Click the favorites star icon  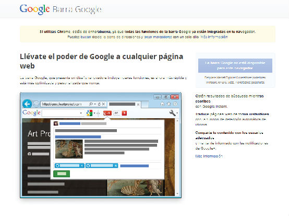pos(169,104)
